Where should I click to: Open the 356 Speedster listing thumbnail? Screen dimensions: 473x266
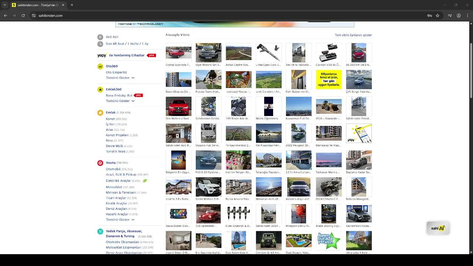tap(208, 214)
